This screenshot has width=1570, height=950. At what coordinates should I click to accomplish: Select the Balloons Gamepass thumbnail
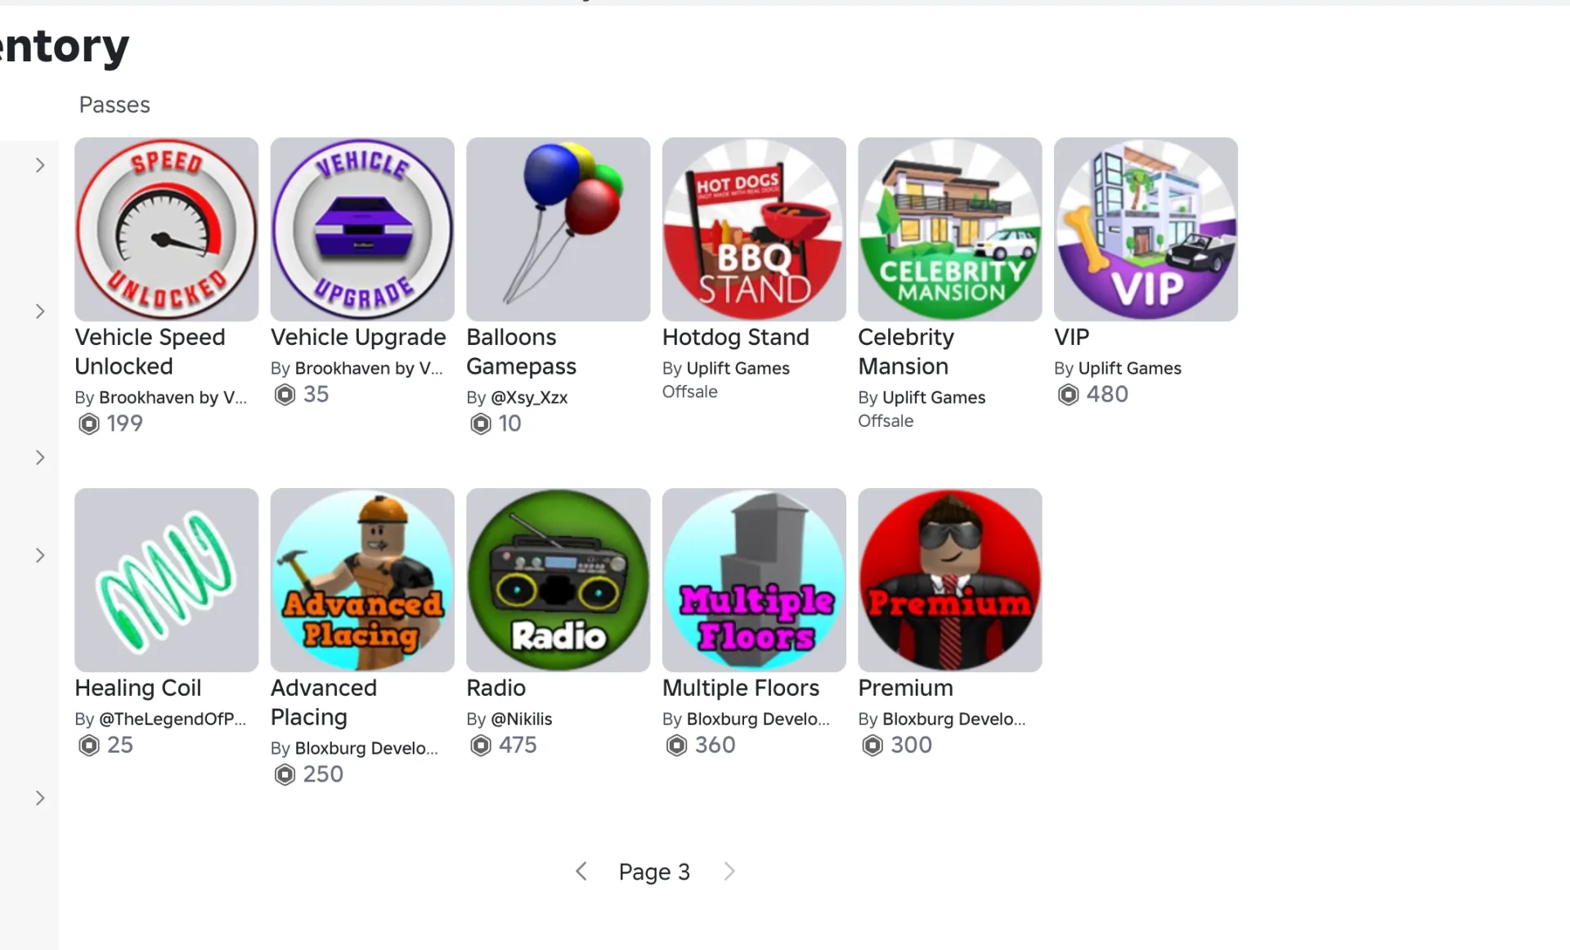tap(558, 229)
